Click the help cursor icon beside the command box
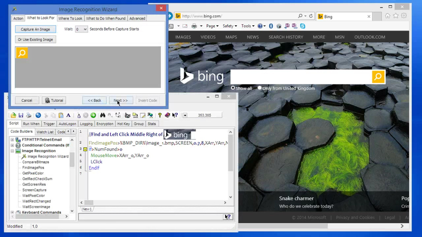The height and width of the screenshot is (237, 422). 228,217
